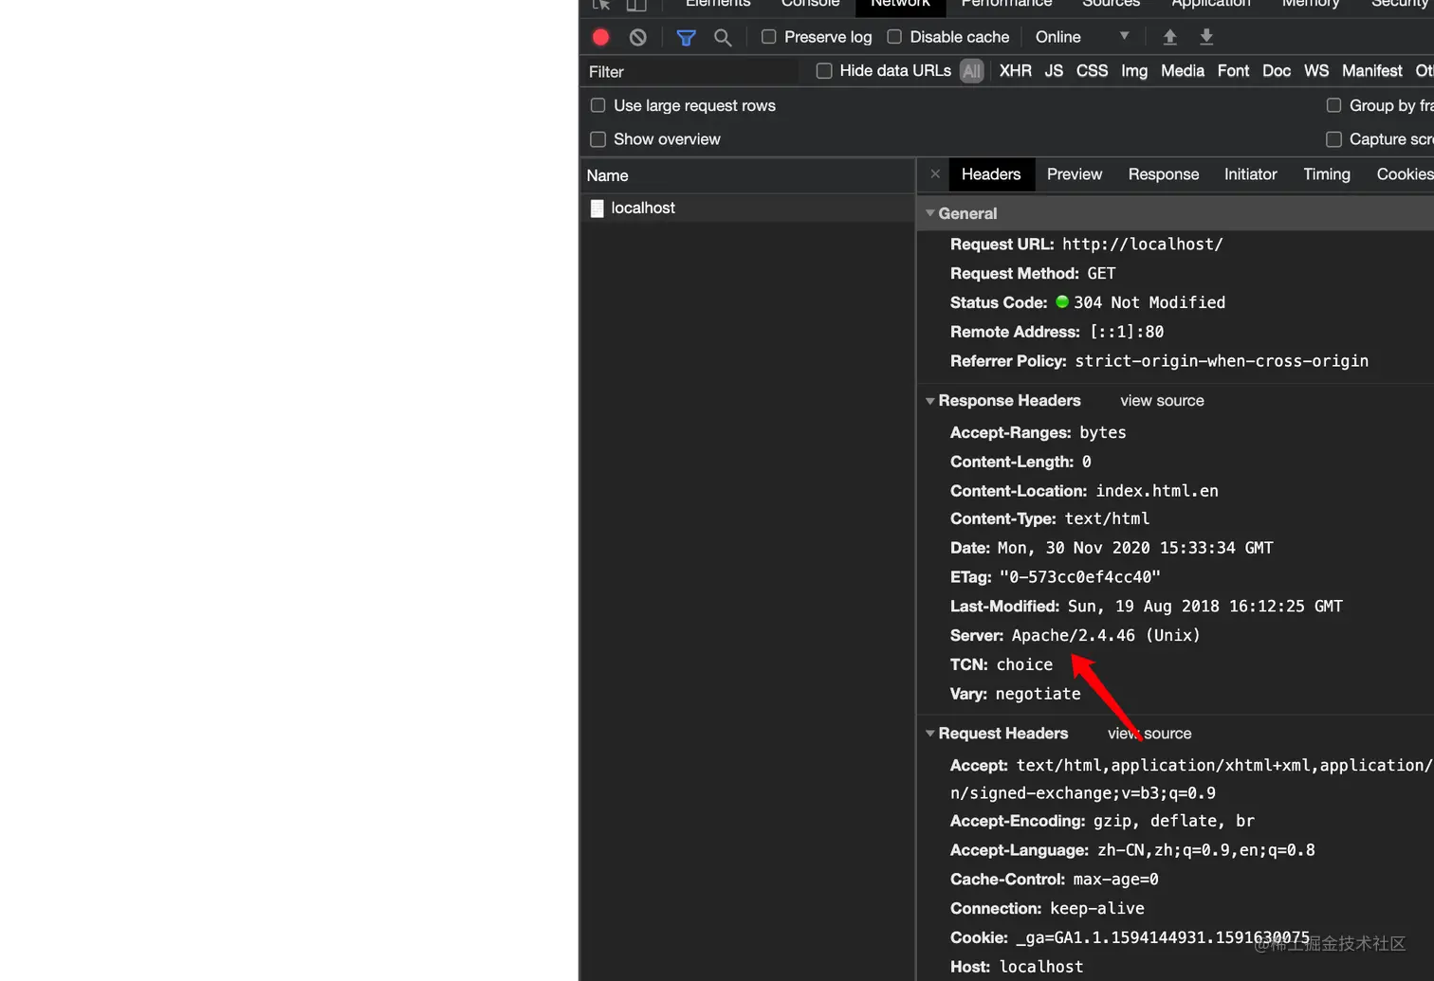This screenshot has height=981, width=1434.
Task: Click the Cache-Control max-age=0 value
Action: [1115, 880]
